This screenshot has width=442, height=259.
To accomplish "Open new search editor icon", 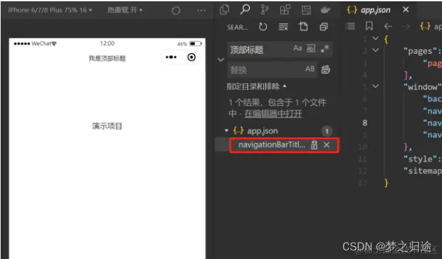I will 303,26.
